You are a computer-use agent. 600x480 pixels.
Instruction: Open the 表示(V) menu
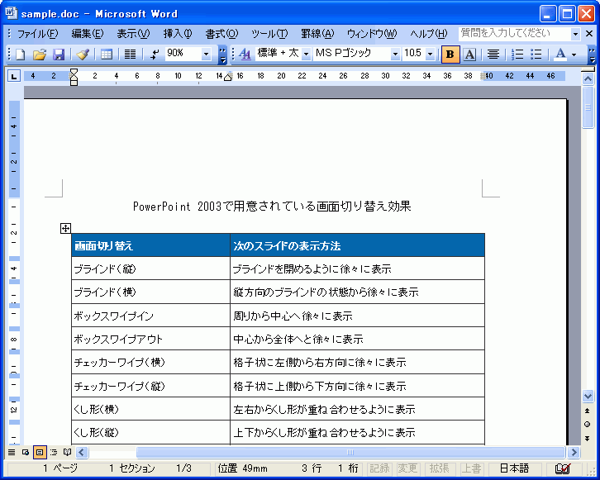pyautogui.click(x=133, y=34)
